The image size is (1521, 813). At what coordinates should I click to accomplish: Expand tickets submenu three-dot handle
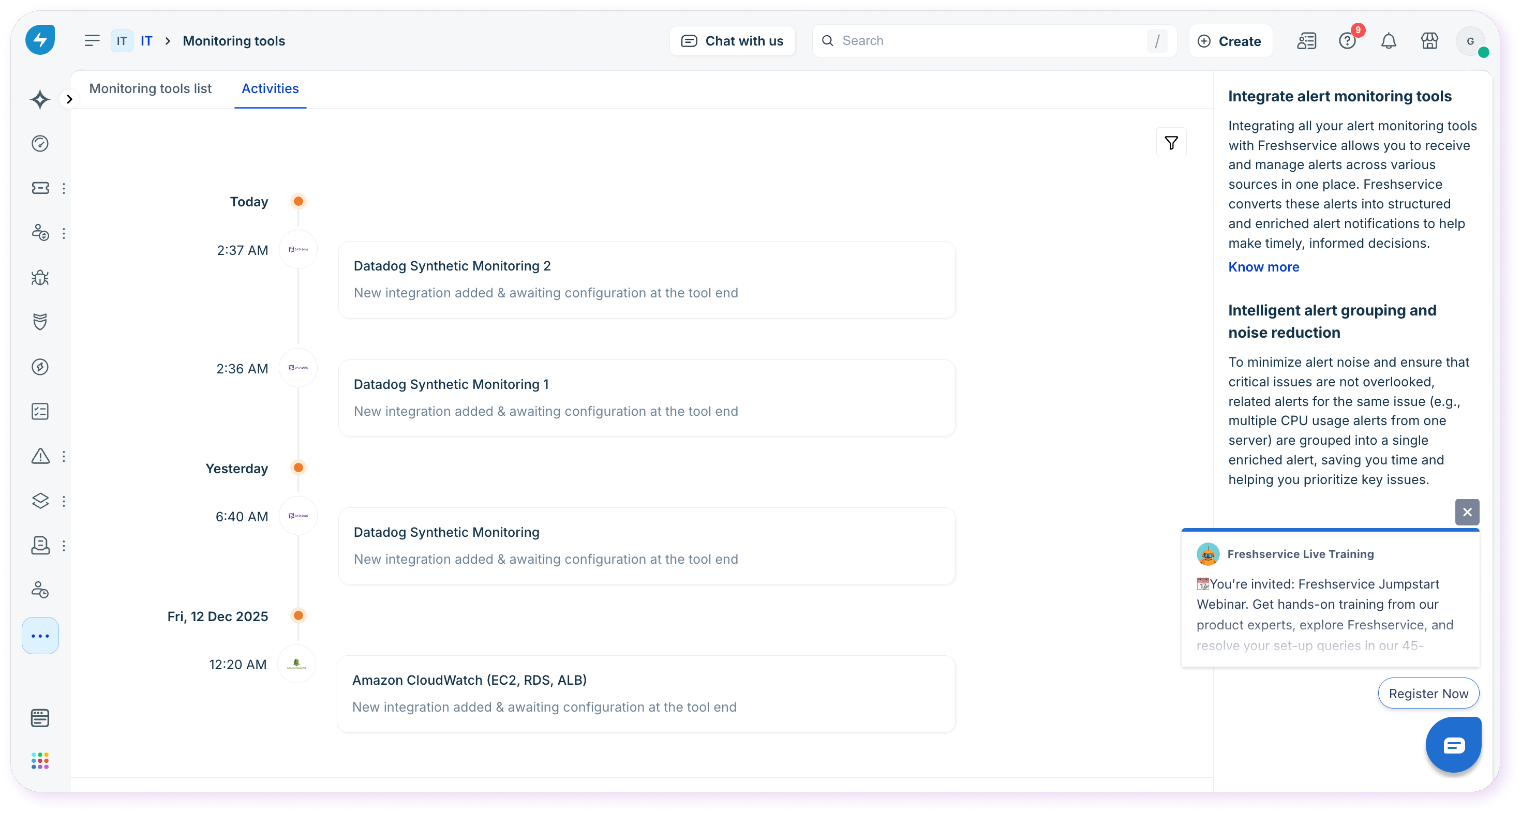[64, 188]
